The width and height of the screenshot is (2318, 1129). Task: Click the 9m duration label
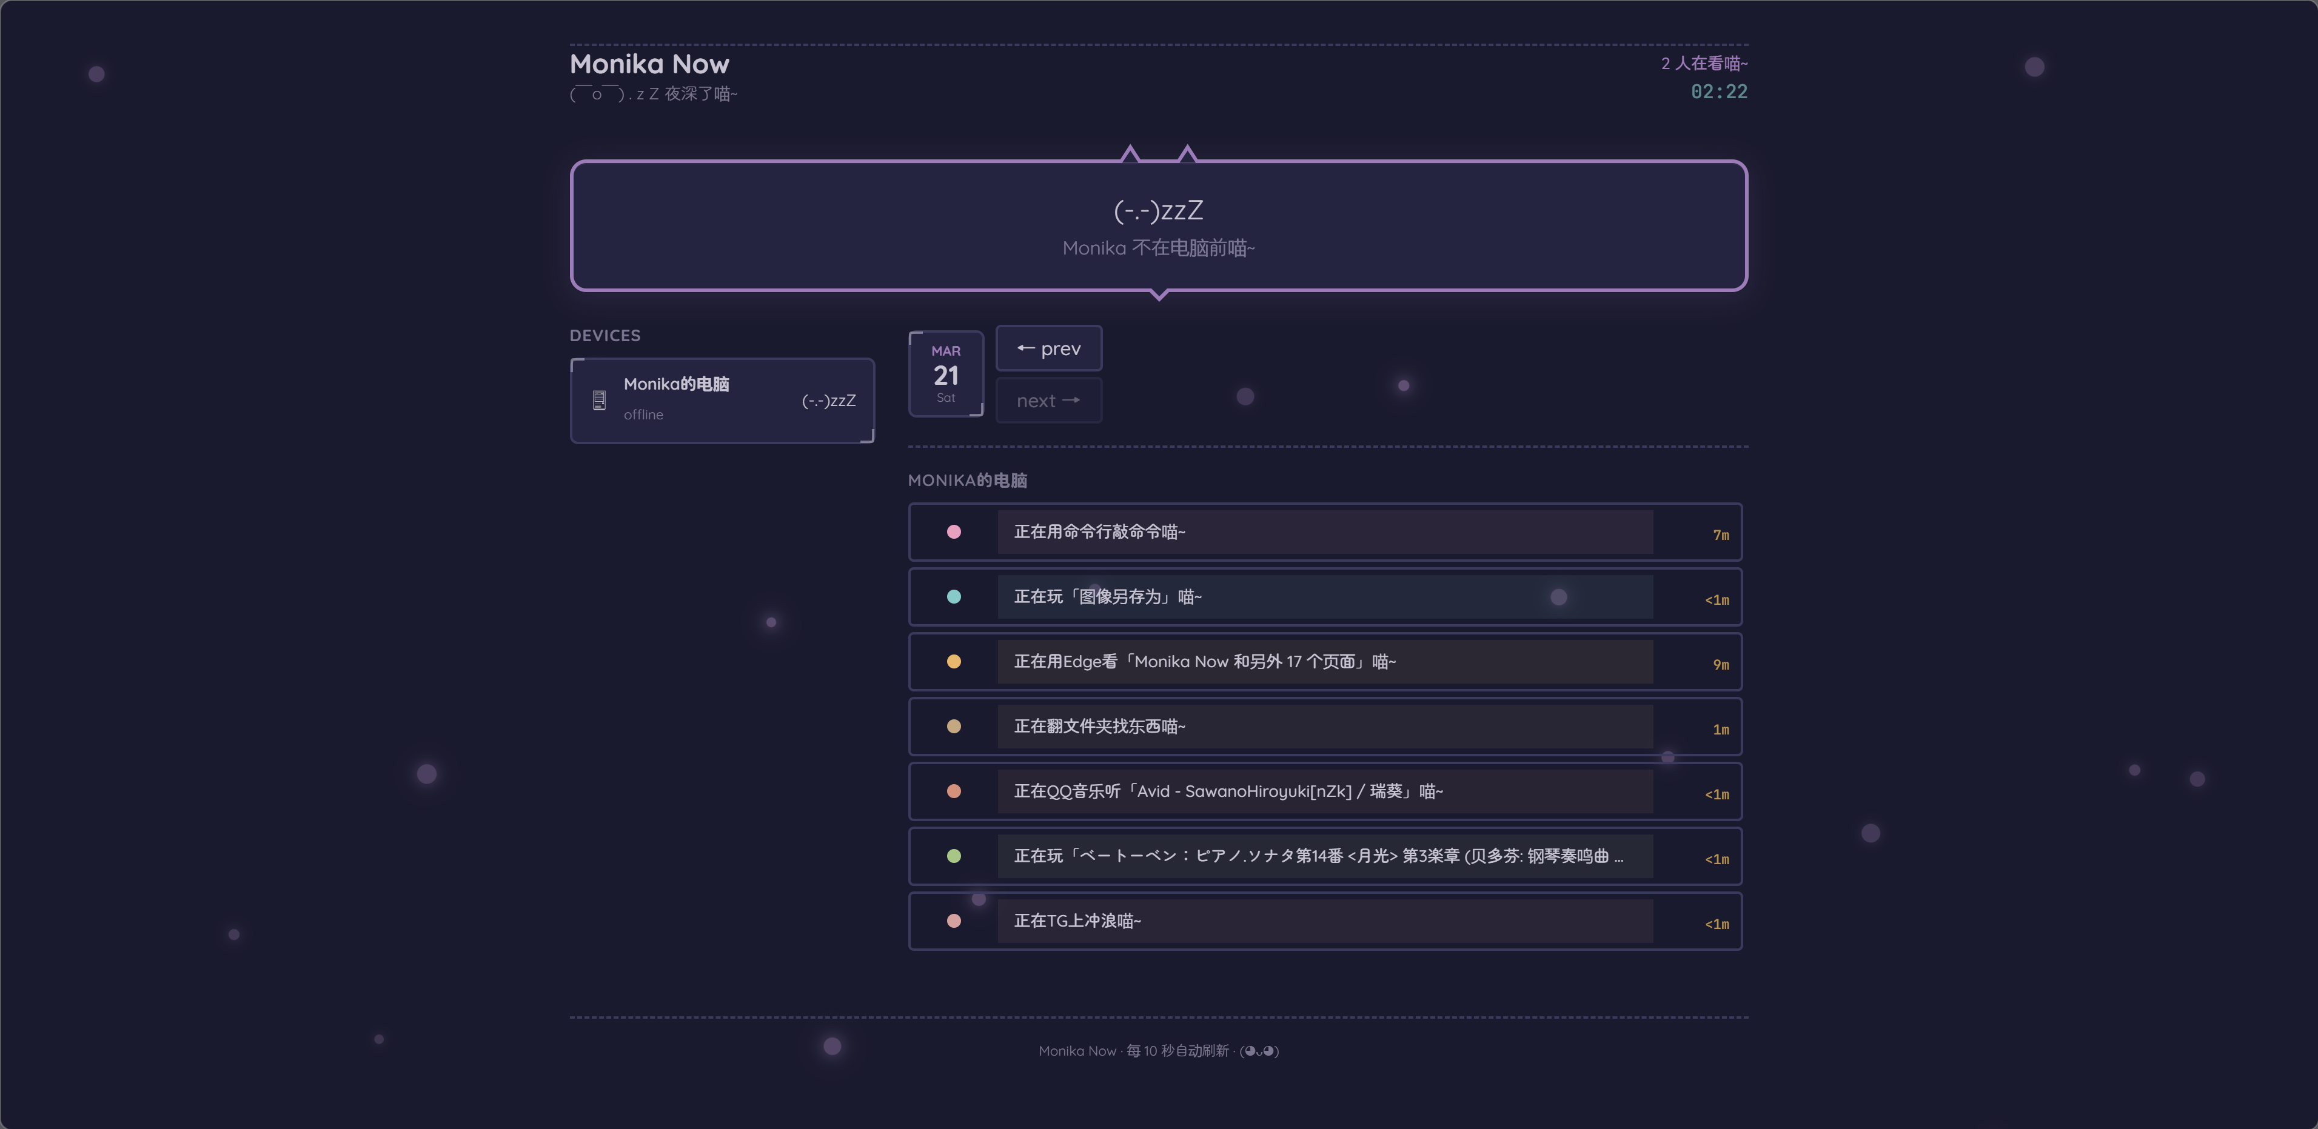[1721, 665]
